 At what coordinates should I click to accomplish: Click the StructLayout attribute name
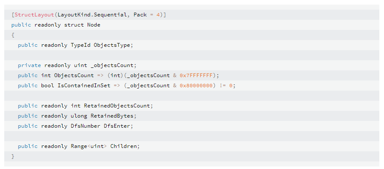pos(34,15)
